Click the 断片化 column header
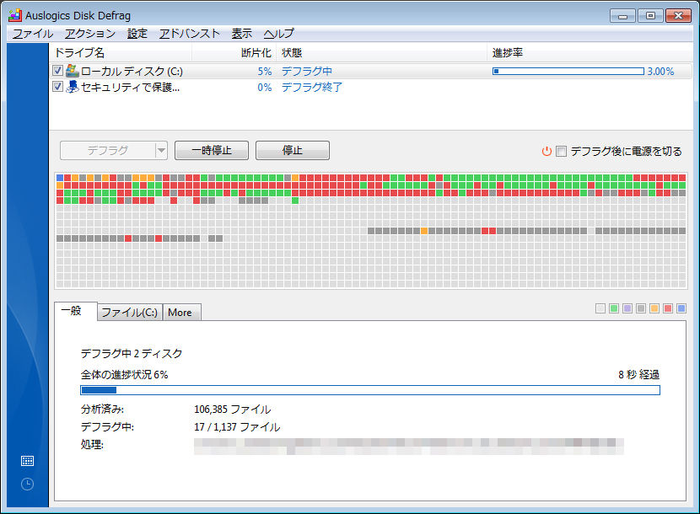 point(234,52)
